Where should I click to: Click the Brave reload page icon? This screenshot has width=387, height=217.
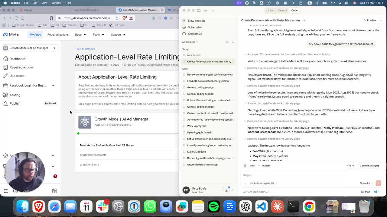click(16, 18)
